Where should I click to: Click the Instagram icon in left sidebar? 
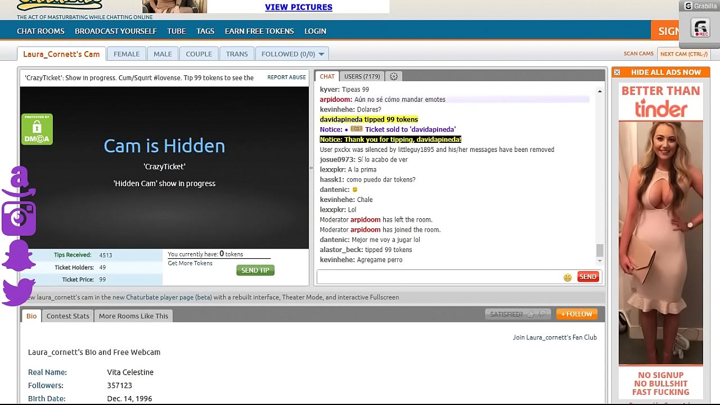(x=19, y=218)
